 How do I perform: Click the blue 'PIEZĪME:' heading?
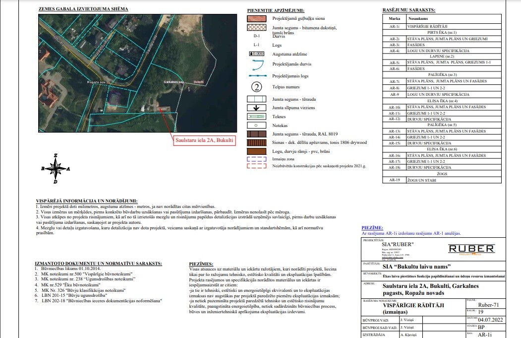(x=372, y=228)
